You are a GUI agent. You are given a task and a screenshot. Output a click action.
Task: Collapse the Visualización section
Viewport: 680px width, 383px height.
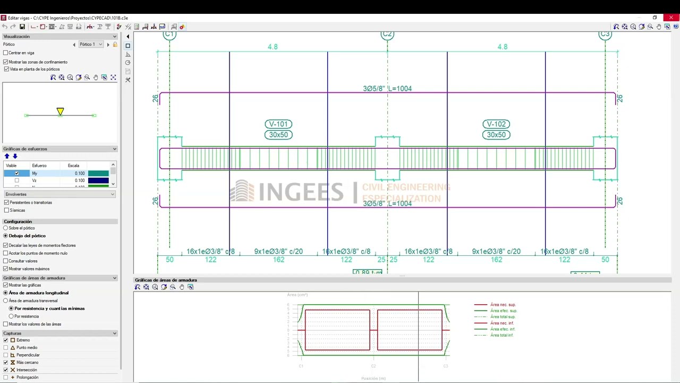coord(114,37)
